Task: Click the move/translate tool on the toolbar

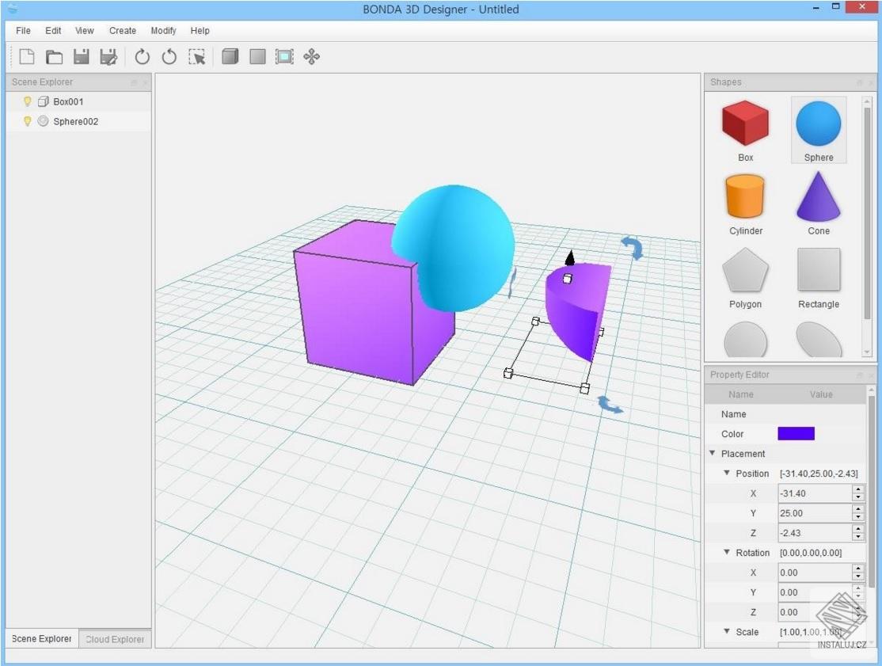Action: click(312, 56)
